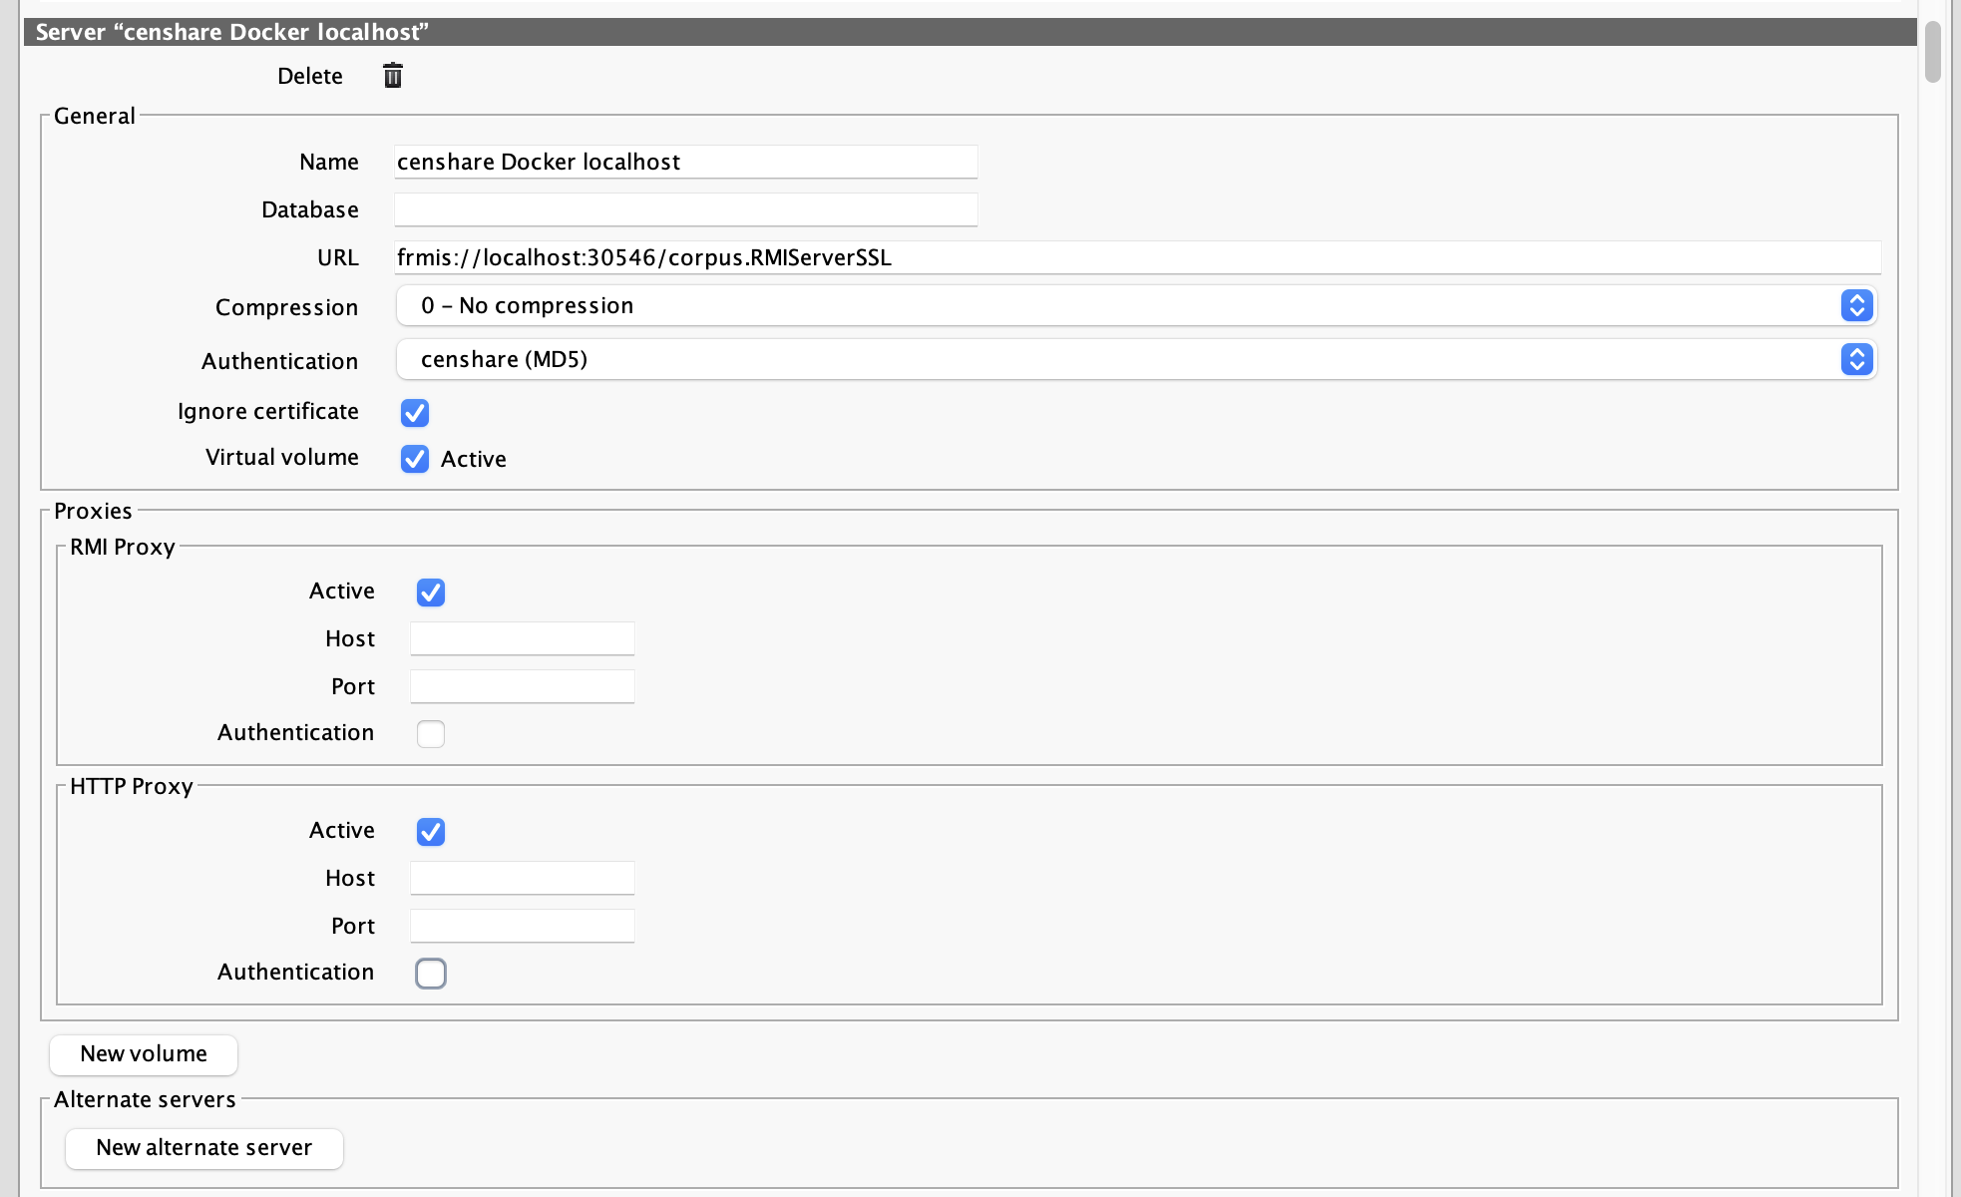Focus the RMI Proxy Host field
This screenshot has width=1961, height=1197.
[522, 638]
